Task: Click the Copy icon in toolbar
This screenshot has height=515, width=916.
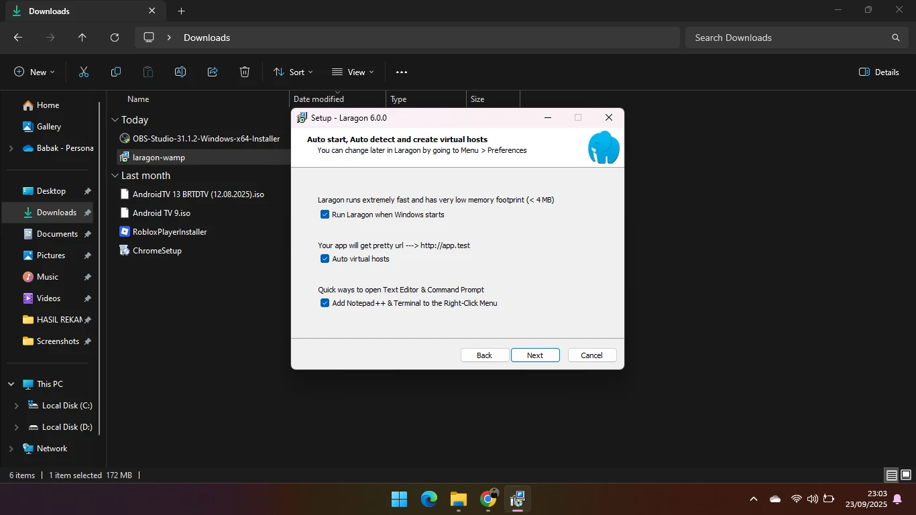Action: tap(116, 72)
